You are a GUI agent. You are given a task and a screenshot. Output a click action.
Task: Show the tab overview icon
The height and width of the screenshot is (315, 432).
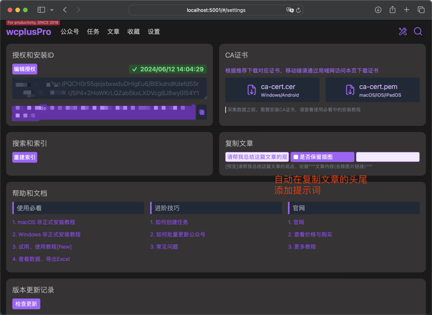[421, 10]
